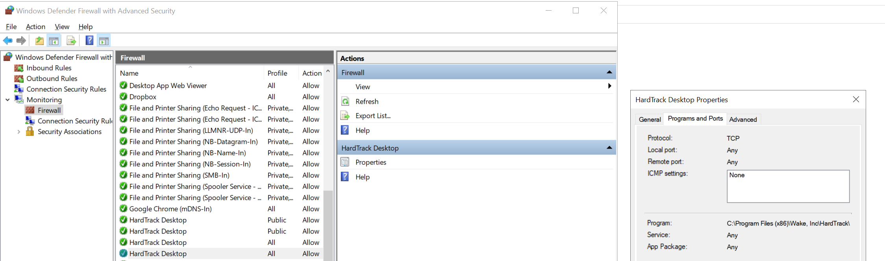Switch to the General tab in Properties
The width and height of the screenshot is (885, 261).
point(650,119)
